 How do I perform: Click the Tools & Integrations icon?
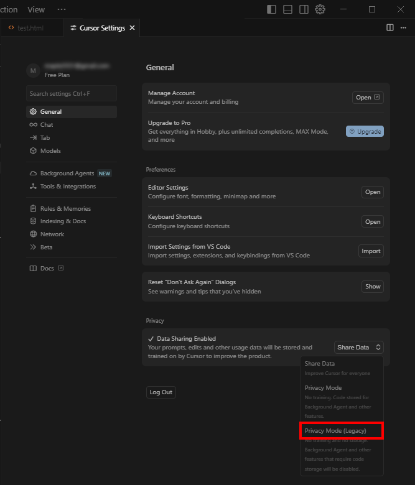point(33,186)
